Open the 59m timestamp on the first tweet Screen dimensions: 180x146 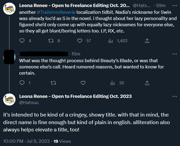[161, 5]
